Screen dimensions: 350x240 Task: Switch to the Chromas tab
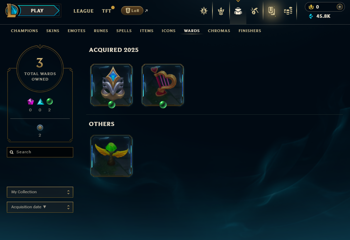[219, 31]
